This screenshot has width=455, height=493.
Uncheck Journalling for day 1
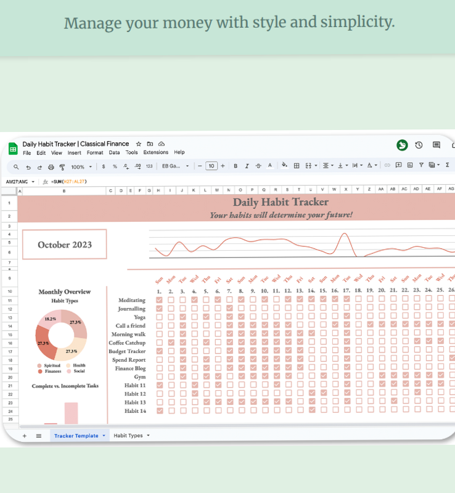pyautogui.click(x=159, y=309)
